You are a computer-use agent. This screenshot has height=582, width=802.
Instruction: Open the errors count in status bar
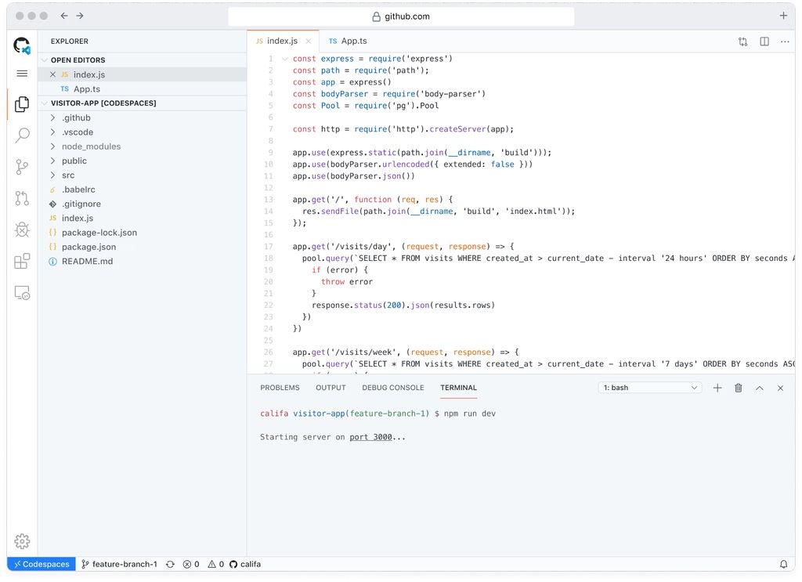[x=191, y=564]
